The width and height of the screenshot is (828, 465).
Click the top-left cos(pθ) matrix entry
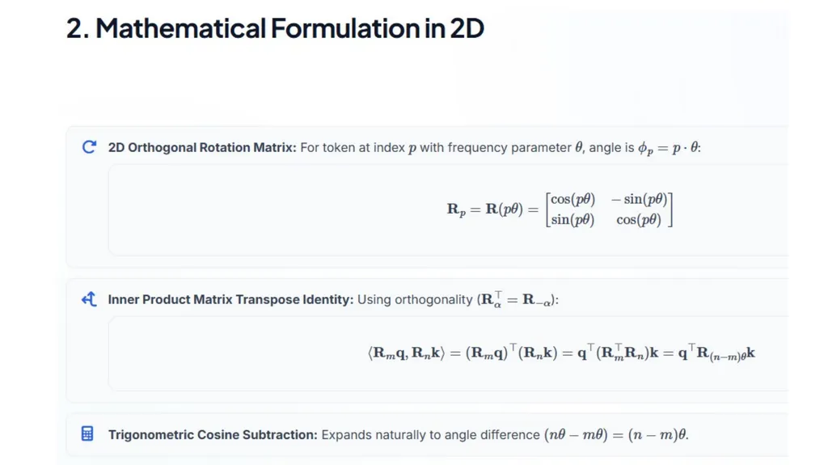click(x=572, y=199)
